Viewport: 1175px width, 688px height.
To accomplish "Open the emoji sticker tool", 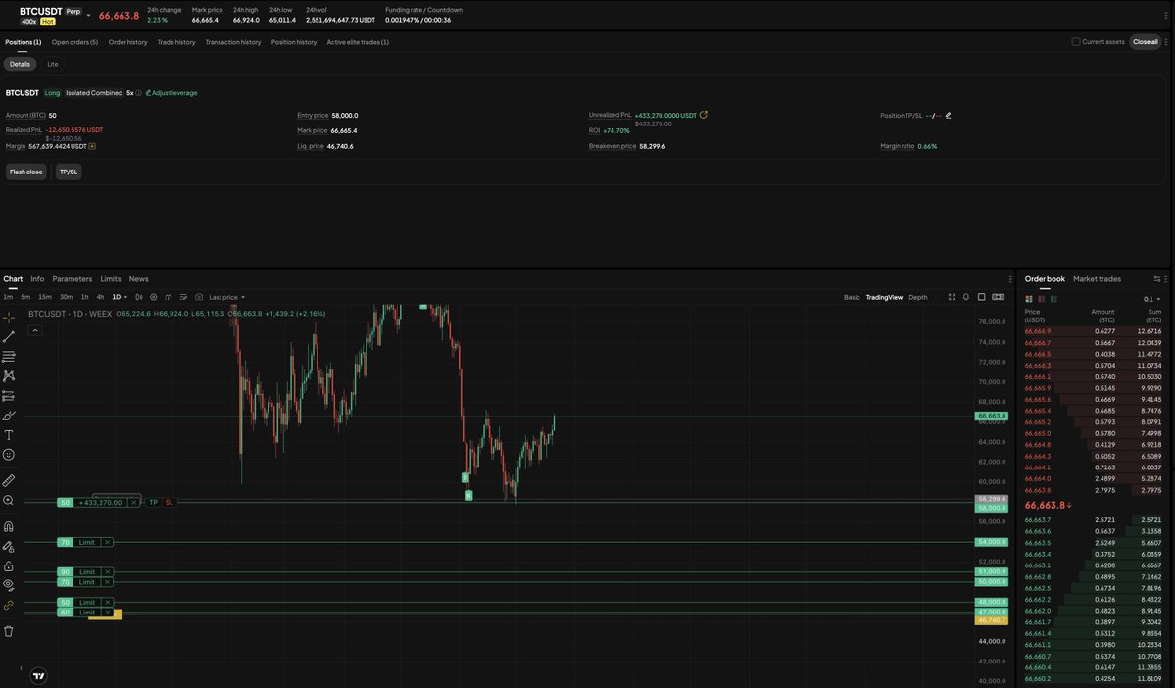I will pos(8,455).
